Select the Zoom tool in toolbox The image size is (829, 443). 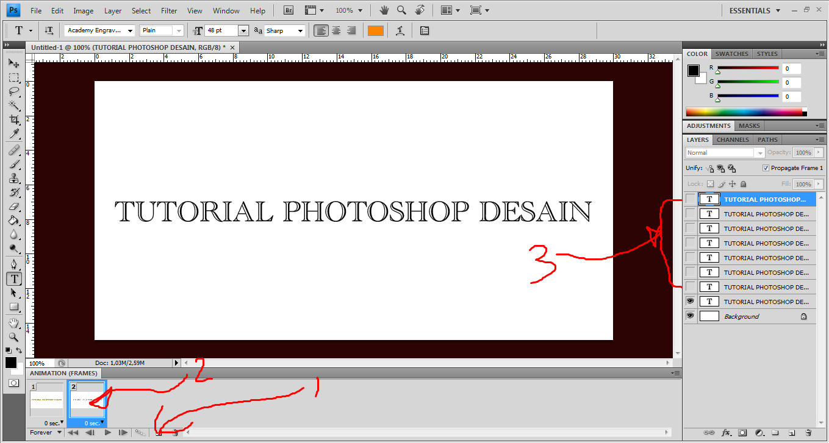coord(13,337)
